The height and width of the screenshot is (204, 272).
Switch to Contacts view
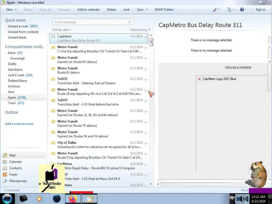pos(15,168)
